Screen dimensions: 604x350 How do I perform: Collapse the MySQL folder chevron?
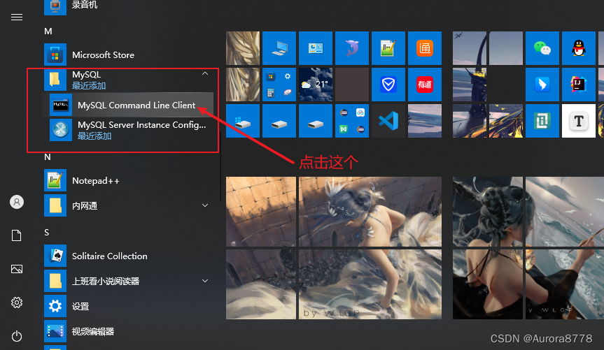coord(205,73)
